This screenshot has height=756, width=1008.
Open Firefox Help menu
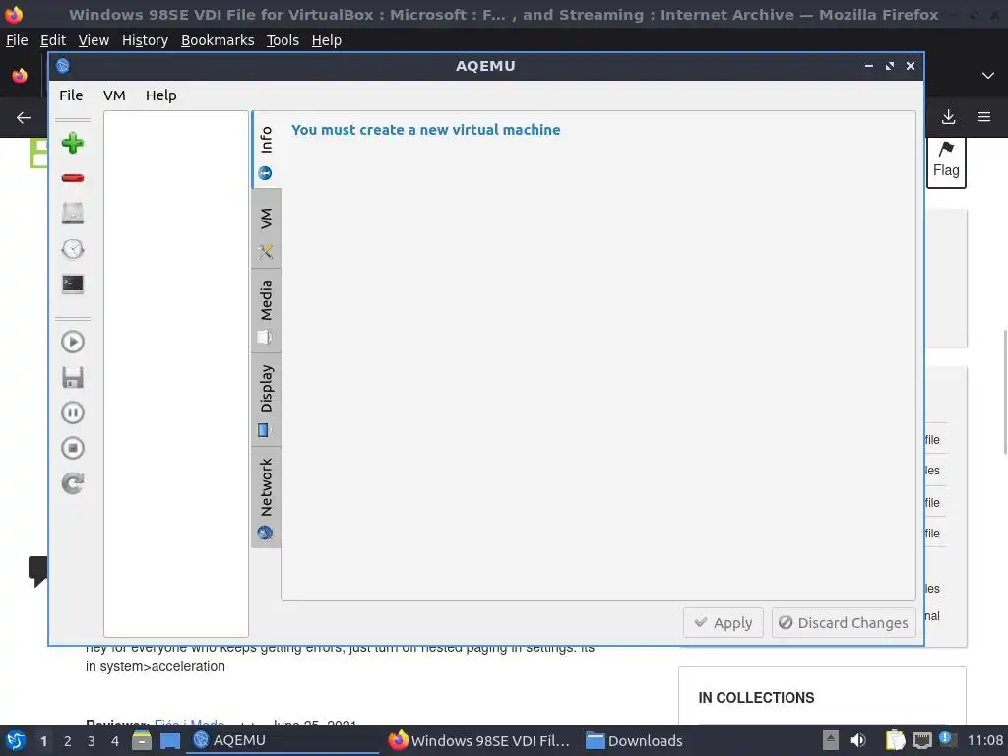[327, 40]
